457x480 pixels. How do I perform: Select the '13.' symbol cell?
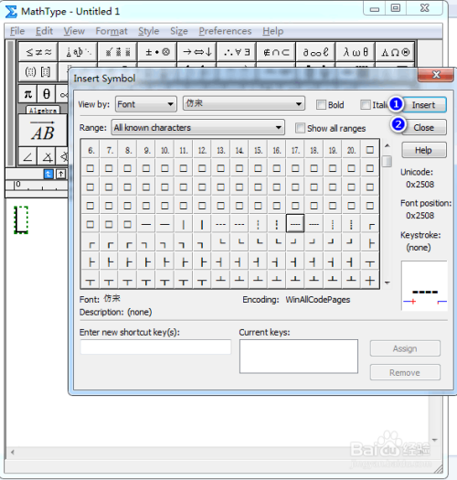tap(220, 150)
